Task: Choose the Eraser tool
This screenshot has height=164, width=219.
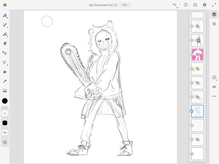Action: [x=5, y=44]
